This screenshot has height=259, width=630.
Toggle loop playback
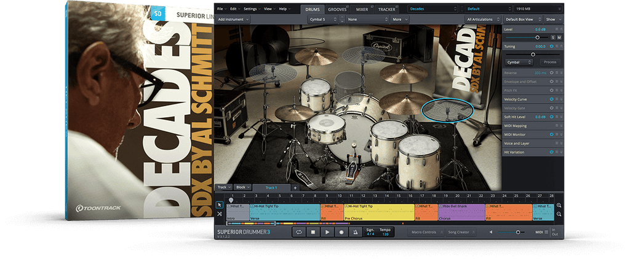coord(298,232)
